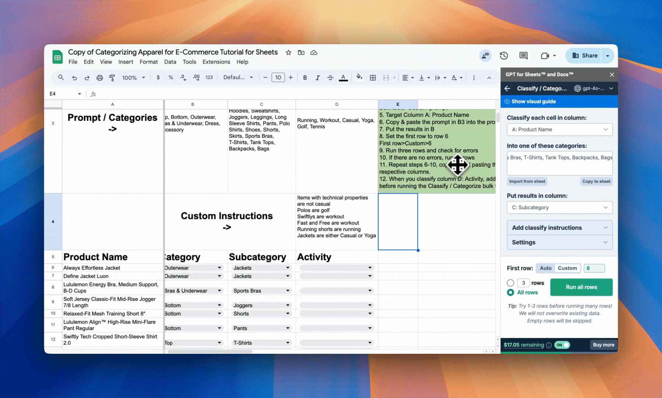The width and height of the screenshot is (662, 398).
Task: Open the search menus magnifier tool
Action: click(x=61, y=77)
